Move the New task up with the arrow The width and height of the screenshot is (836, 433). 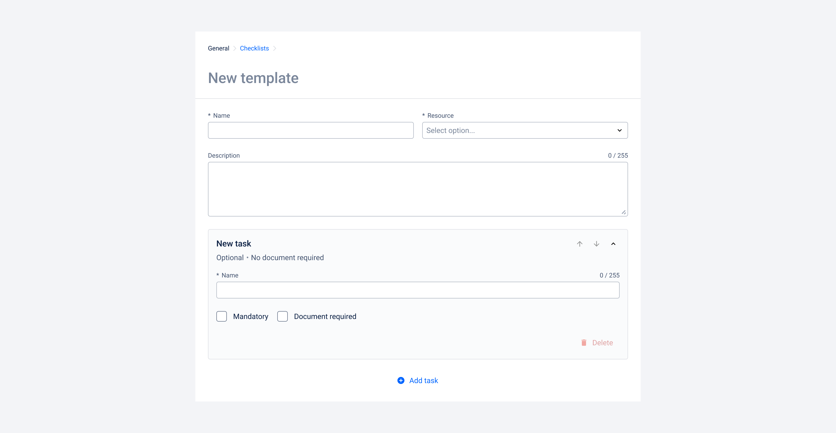coord(580,244)
